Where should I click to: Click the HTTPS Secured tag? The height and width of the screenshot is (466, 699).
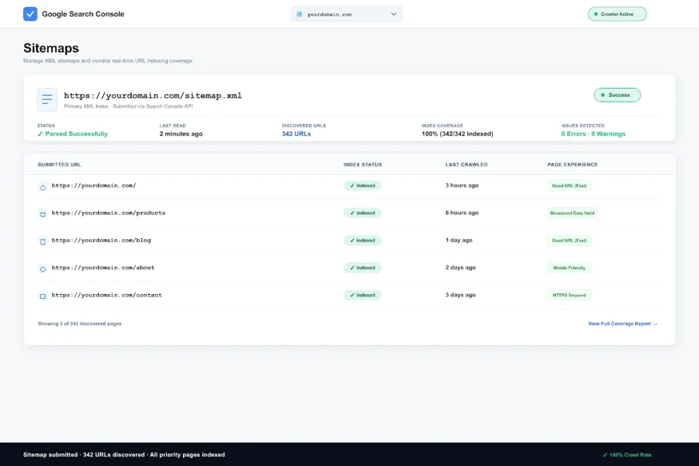[x=569, y=295]
